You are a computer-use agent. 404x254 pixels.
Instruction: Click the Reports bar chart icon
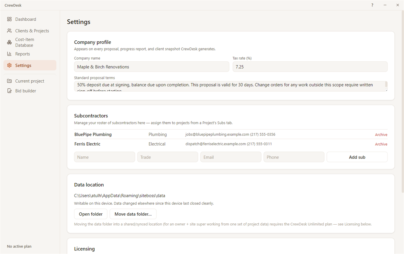(9, 54)
